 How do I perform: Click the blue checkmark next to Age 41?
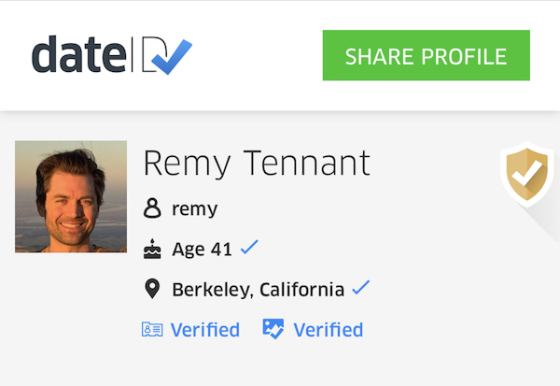(x=249, y=248)
